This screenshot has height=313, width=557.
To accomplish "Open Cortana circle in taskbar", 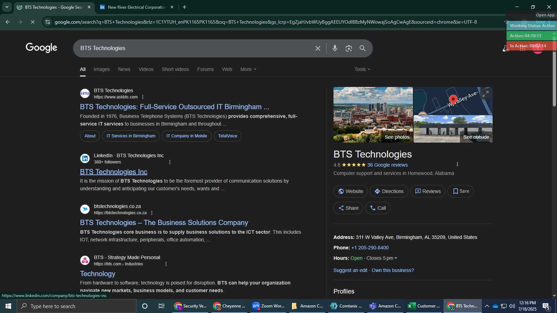I will (145, 306).
